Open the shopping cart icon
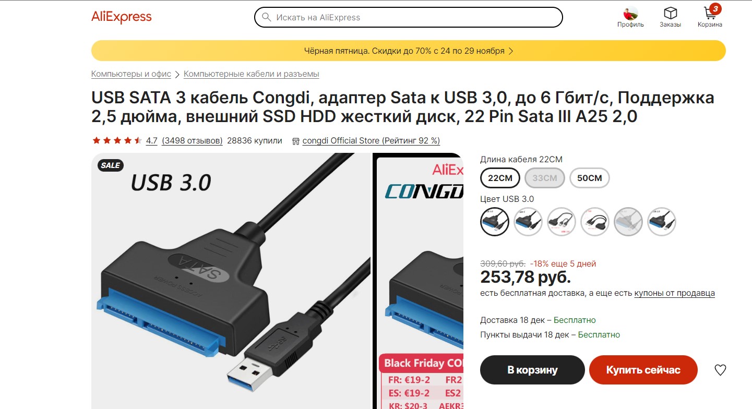Image resolution: width=752 pixels, height=409 pixels. pyautogui.click(x=710, y=13)
